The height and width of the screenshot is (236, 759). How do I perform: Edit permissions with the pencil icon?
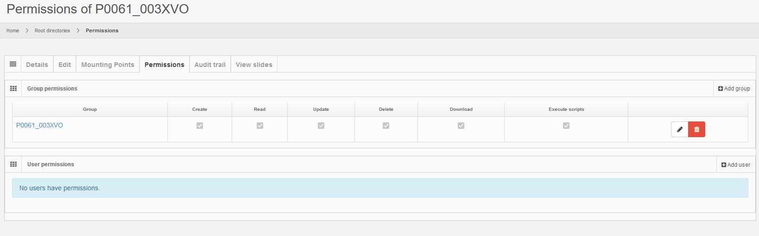(679, 129)
